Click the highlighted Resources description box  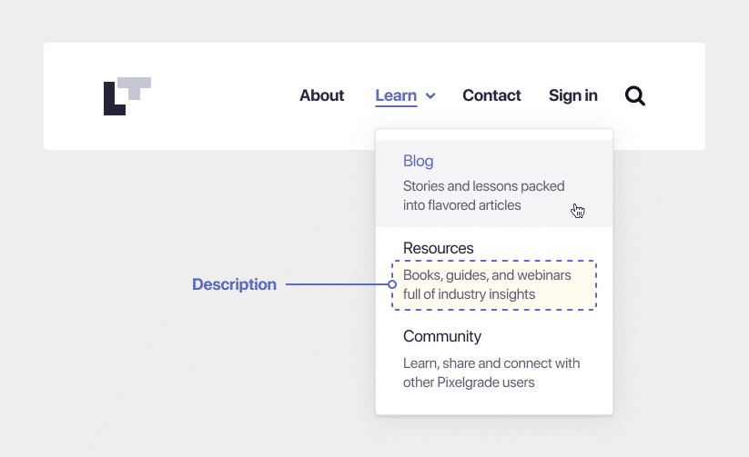(x=494, y=285)
